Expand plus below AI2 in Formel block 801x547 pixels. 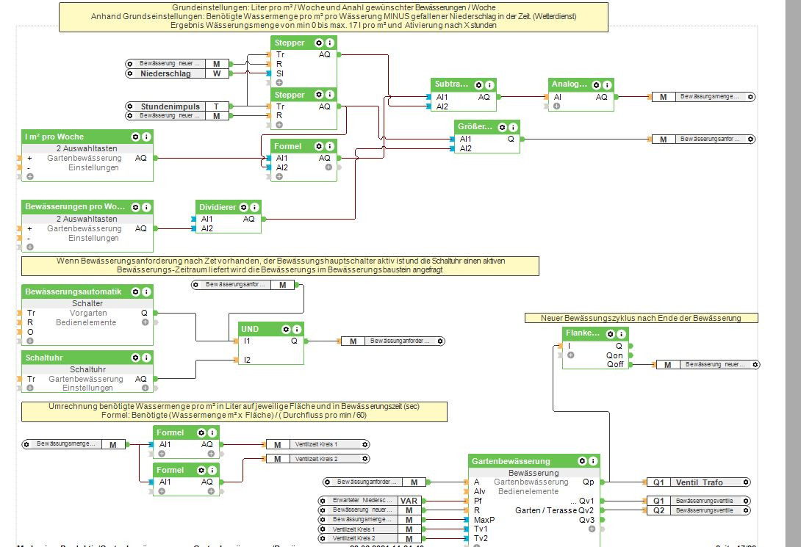[279, 176]
